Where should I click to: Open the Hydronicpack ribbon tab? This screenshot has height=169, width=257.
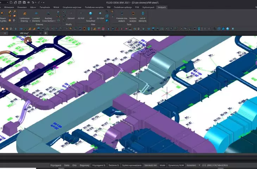point(148,7)
